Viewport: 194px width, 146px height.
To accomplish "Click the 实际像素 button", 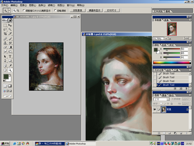I will click(78, 10).
